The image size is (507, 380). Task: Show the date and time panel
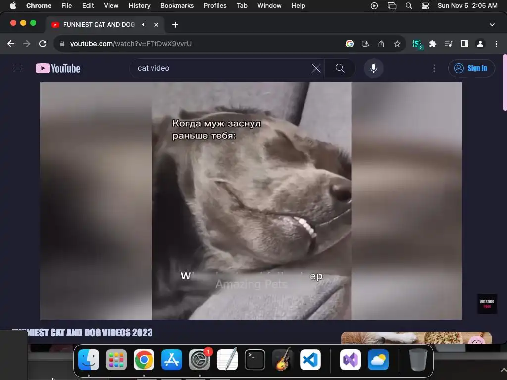point(467,6)
